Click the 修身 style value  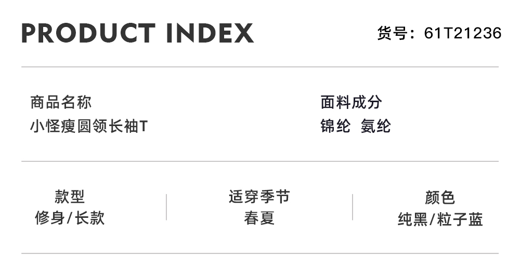click(49, 218)
